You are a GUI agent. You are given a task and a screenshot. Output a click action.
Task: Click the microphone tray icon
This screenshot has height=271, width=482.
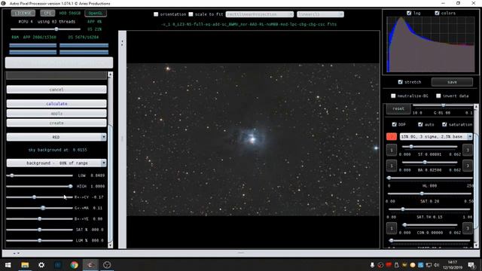pyautogui.click(x=372, y=265)
